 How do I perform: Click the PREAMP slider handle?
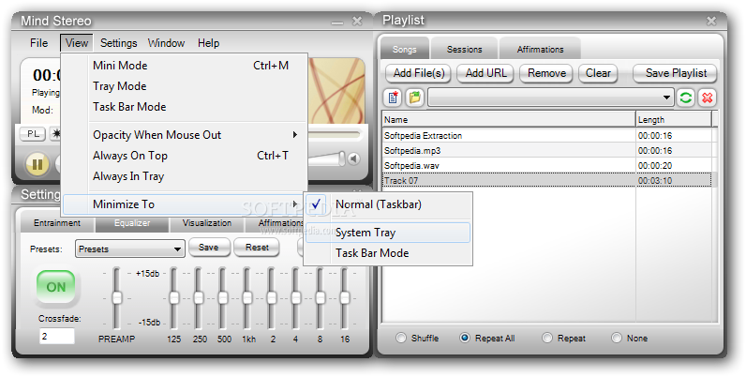click(116, 298)
